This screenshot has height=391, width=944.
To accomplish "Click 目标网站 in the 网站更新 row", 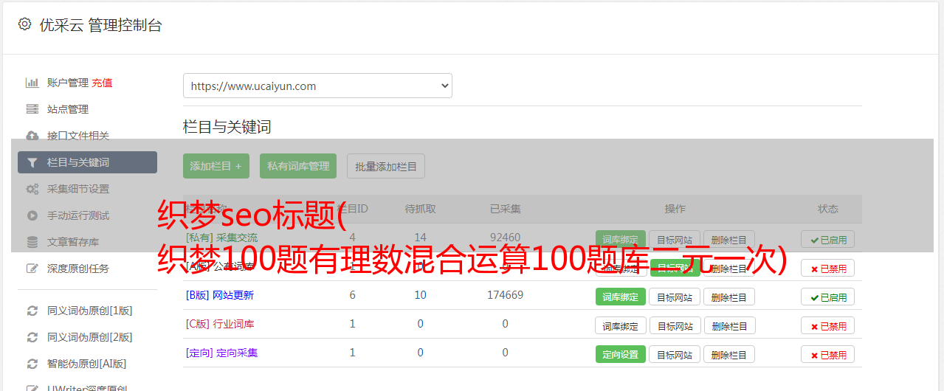I will [675, 297].
